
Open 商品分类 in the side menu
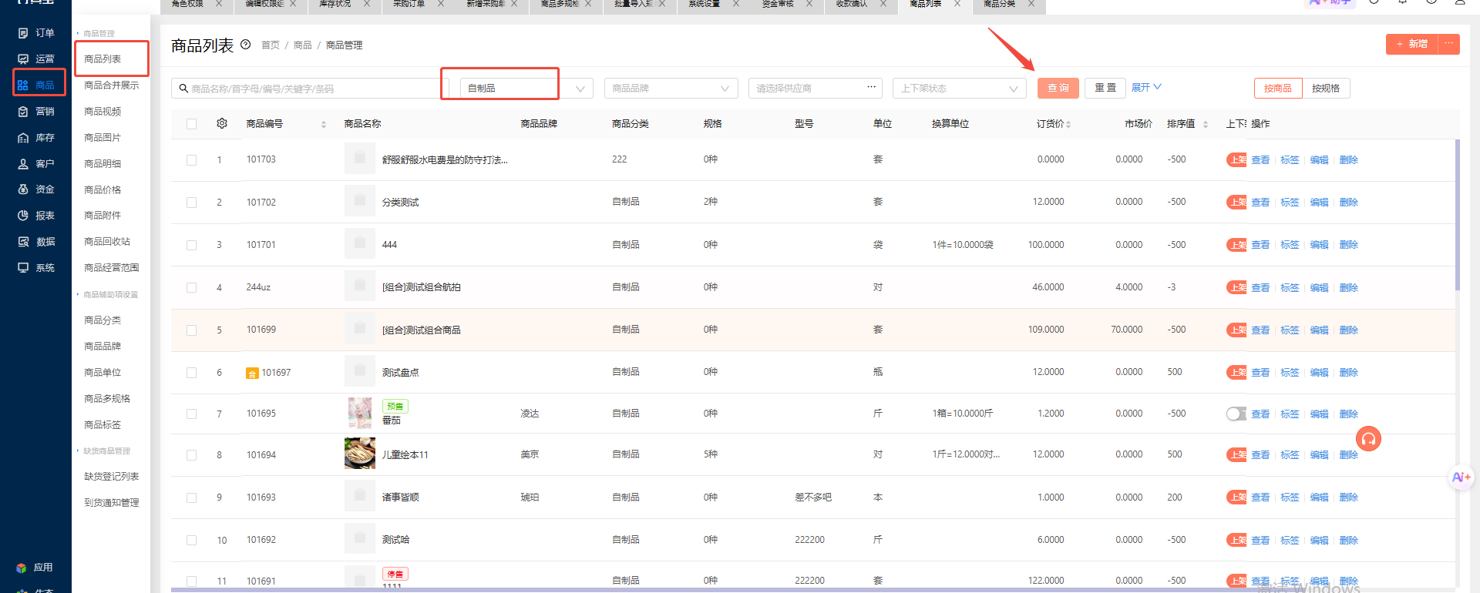pyautogui.click(x=103, y=320)
